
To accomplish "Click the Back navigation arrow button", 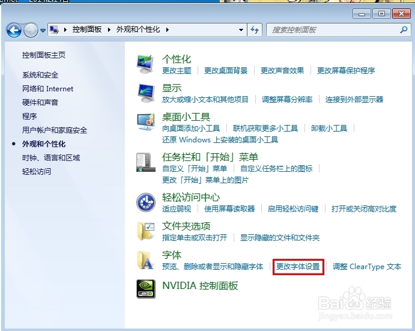I will [x=14, y=29].
